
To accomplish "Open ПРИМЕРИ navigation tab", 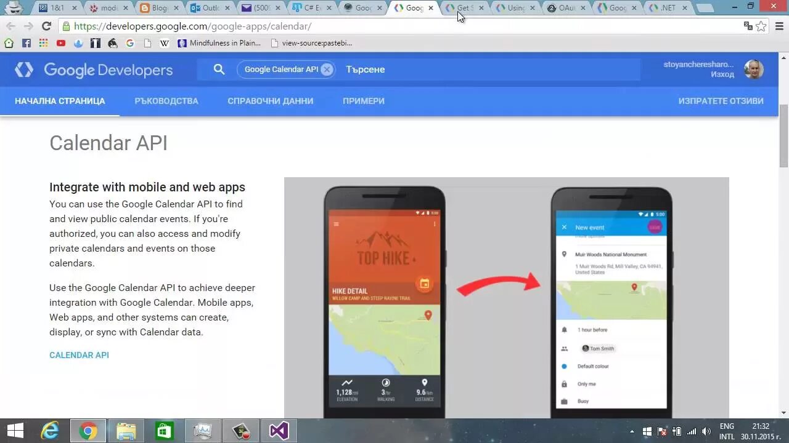I will point(364,101).
